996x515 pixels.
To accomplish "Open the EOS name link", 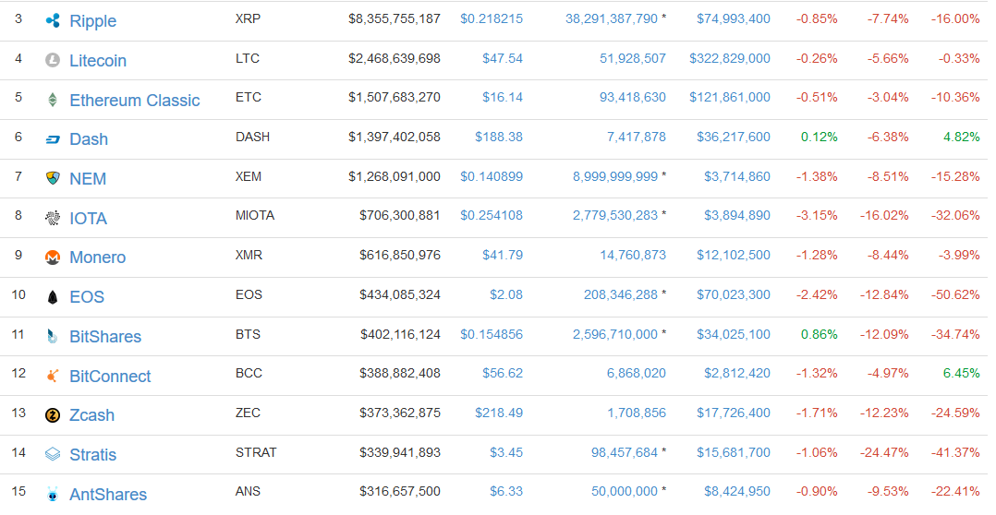I will (87, 296).
